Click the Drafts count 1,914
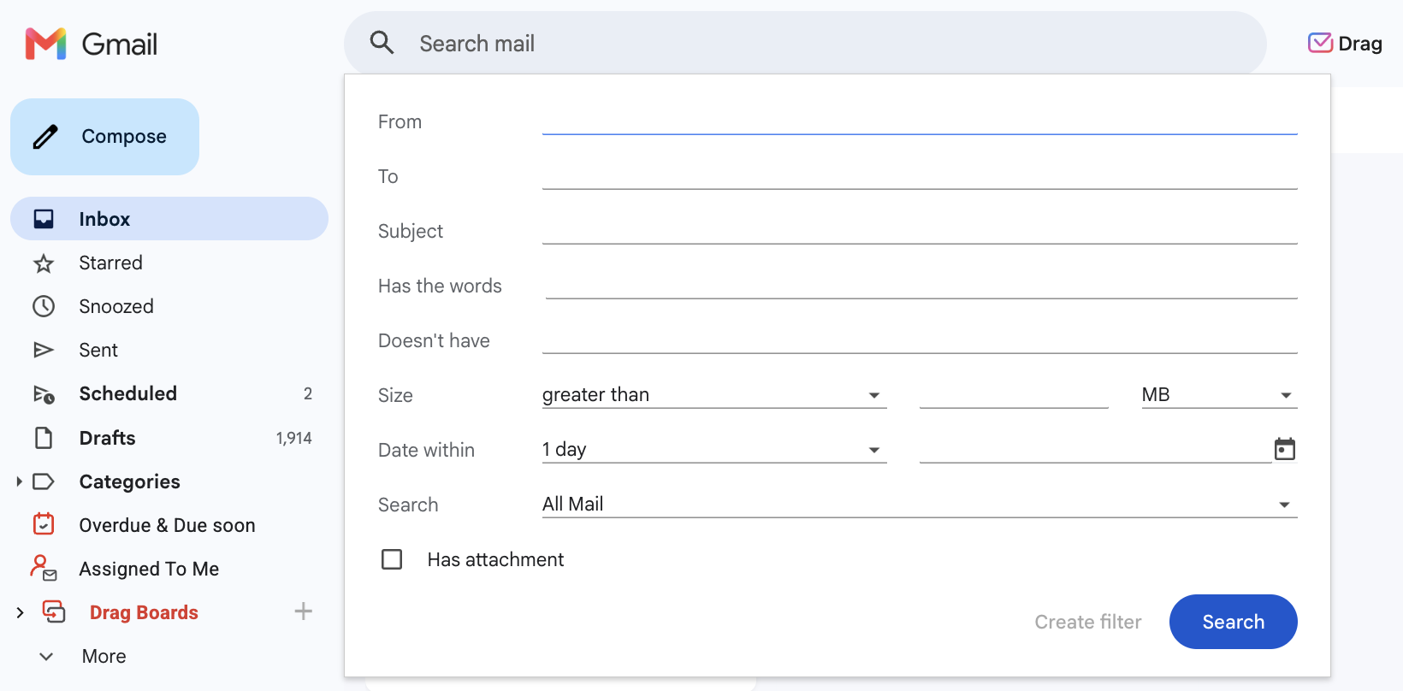Image resolution: width=1403 pixels, height=691 pixels. click(x=293, y=438)
